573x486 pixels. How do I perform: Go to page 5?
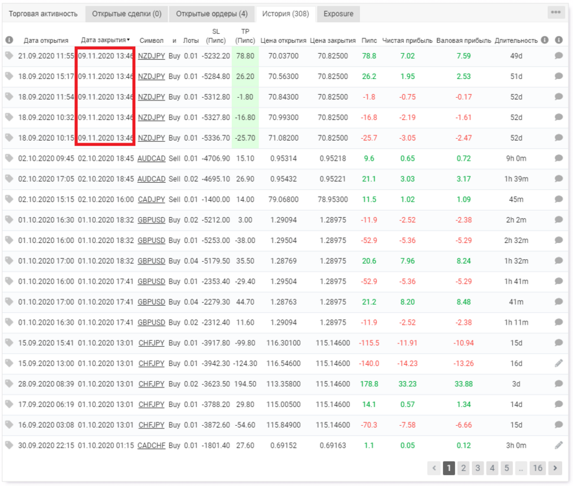pos(506,468)
